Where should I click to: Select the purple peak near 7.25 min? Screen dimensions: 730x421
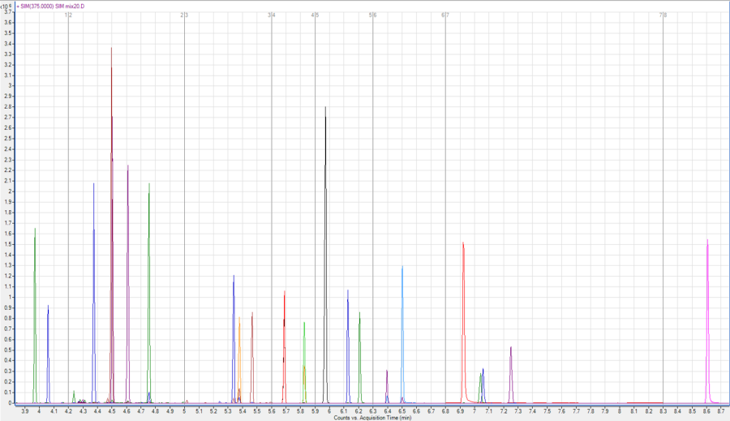pyautogui.click(x=511, y=375)
